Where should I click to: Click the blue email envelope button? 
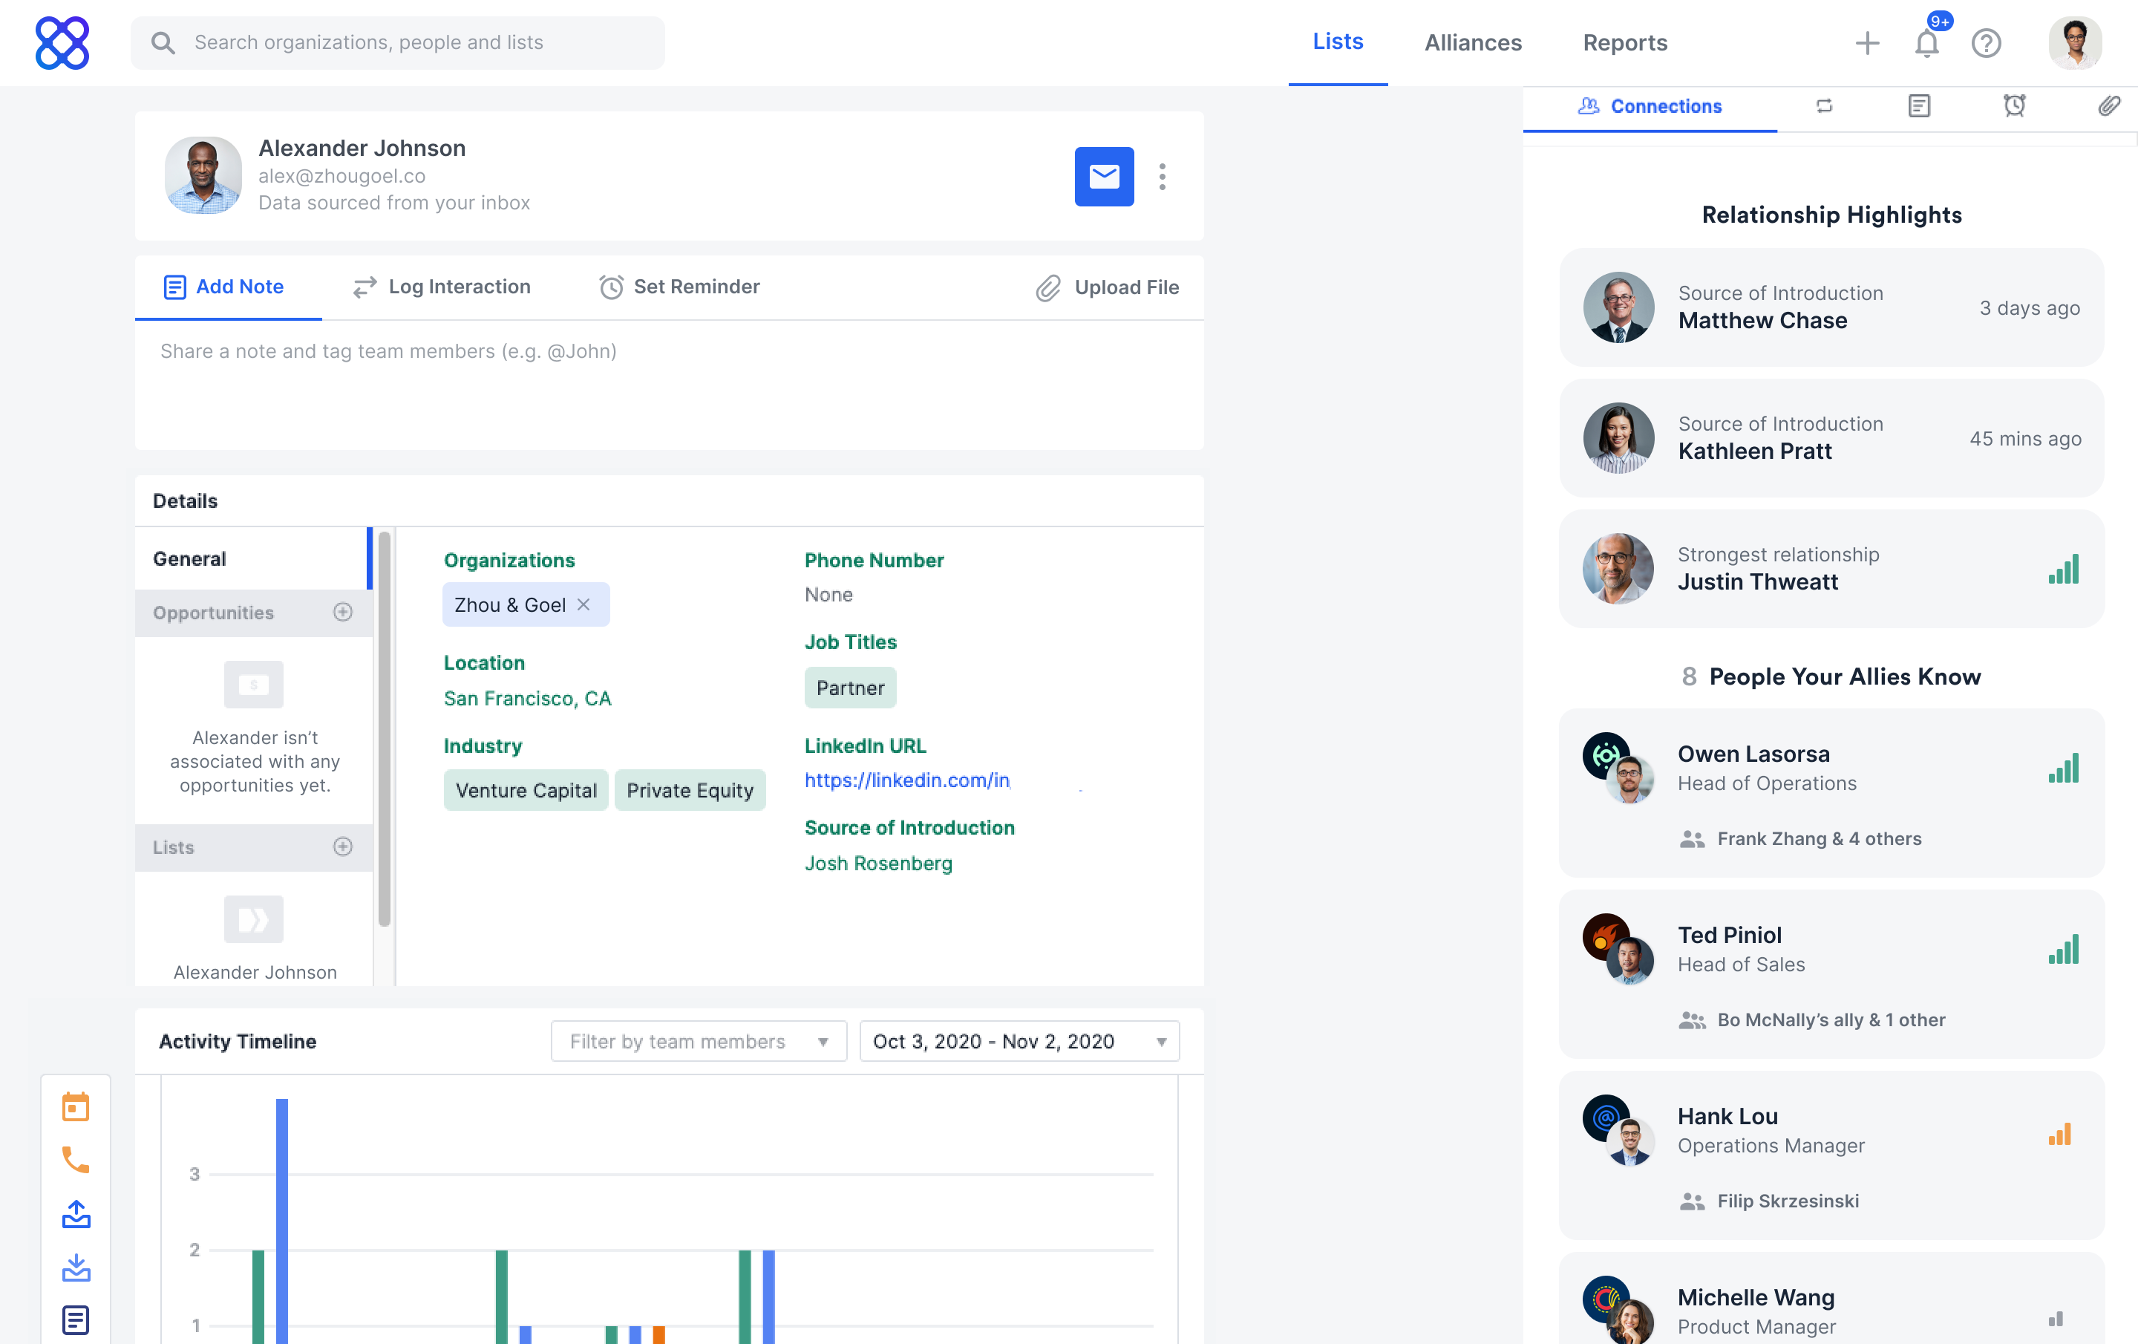(1104, 176)
